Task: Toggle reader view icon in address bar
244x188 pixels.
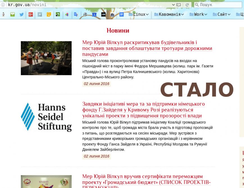Action: click(179, 5)
